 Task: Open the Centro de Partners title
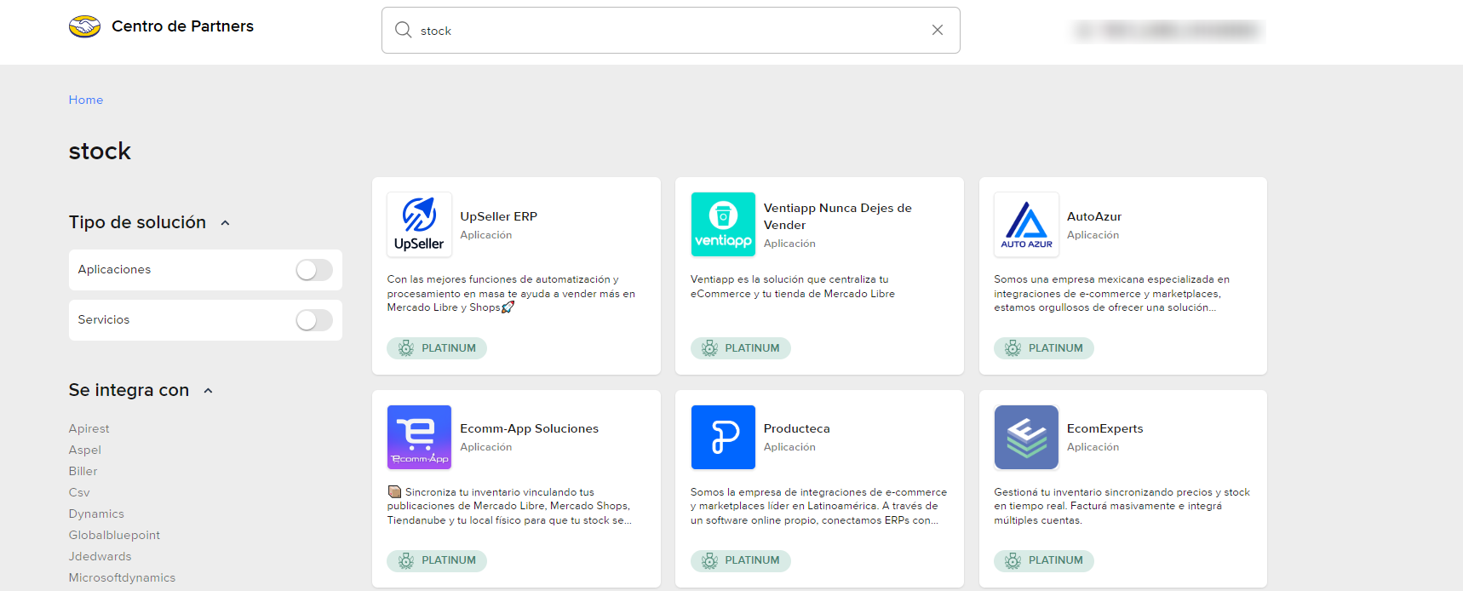pyautogui.click(x=182, y=26)
